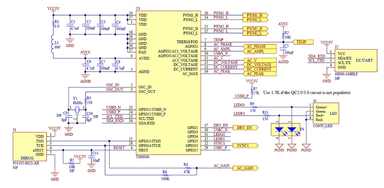Click the R4 47K resistor
Image resolution: width=384 pixels, height=188 pixels.
coord(188,168)
